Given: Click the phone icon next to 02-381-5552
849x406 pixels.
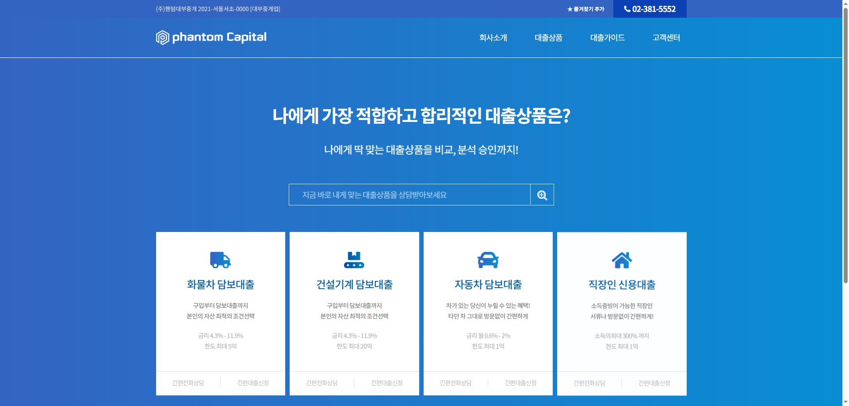Looking at the screenshot, I should pyautogui.click(x=627, y=9).
